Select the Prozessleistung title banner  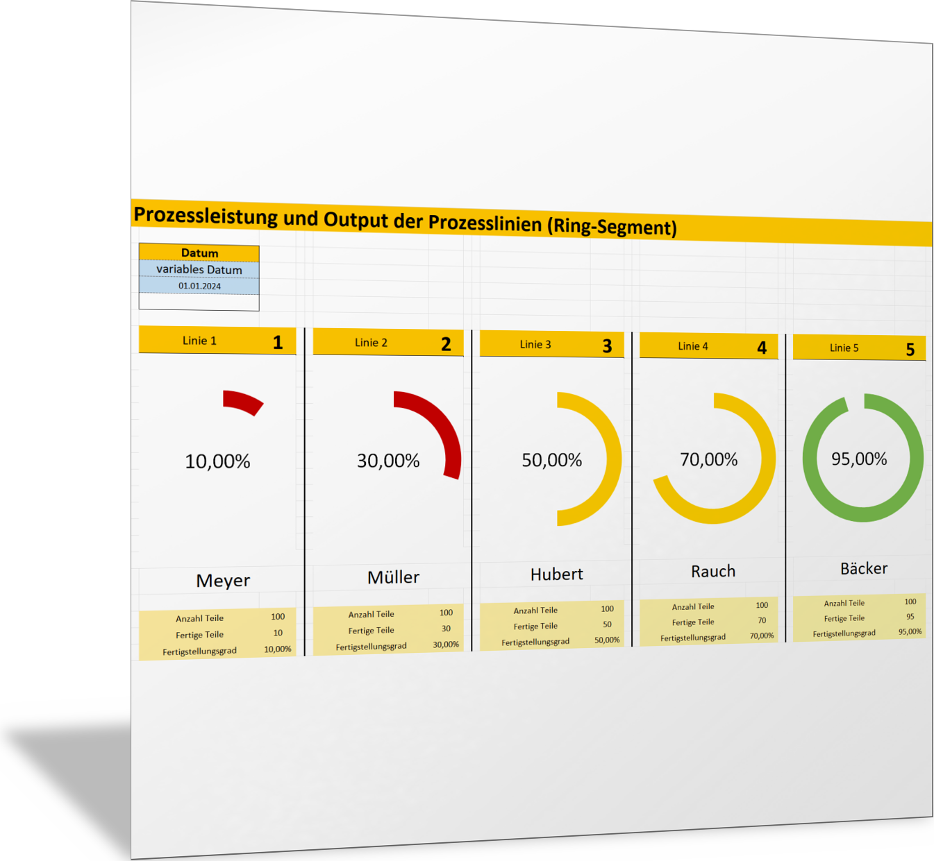[405, 221]
